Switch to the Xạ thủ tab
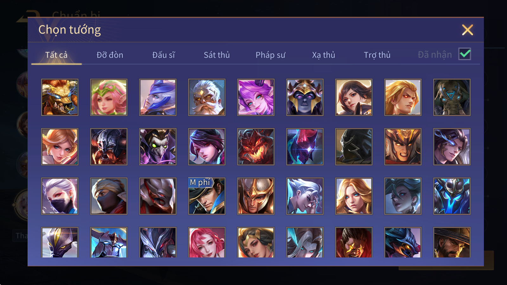507x285 pixels. (324, 55)
